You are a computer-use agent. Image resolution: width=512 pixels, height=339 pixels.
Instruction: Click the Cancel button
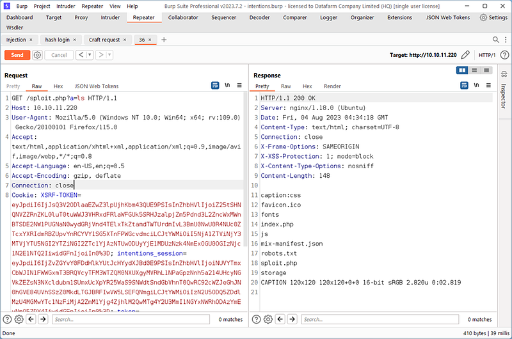tap(59, 55)
